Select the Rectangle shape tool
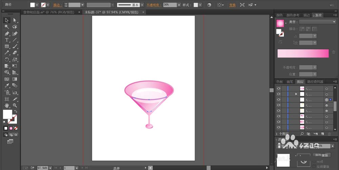This screenshot has height=170, width=339. [7, 46]
